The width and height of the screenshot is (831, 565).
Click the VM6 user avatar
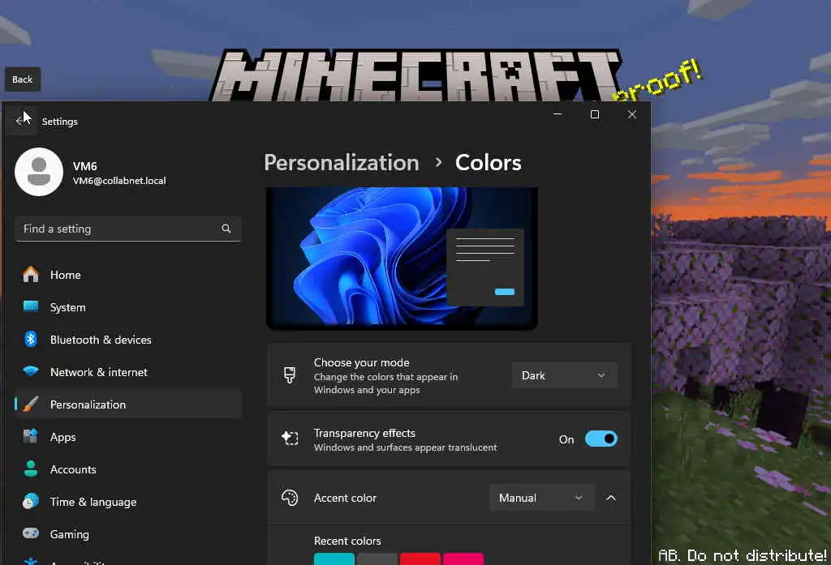[x=39, y=172]
